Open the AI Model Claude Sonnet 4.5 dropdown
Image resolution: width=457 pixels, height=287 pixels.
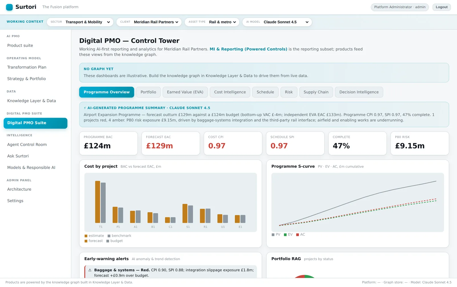pos(277,22)
